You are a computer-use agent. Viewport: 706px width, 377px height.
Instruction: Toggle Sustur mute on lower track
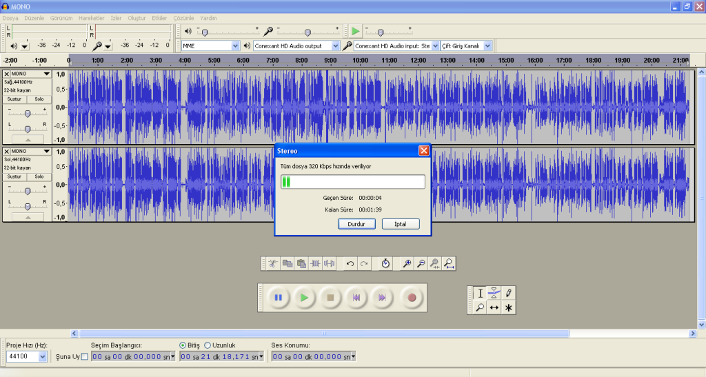click(x=14, y=176)
